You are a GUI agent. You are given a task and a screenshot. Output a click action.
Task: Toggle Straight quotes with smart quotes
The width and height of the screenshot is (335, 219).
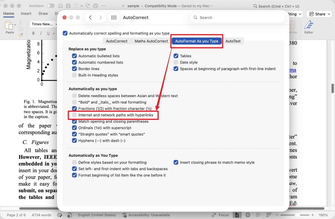click(74, 134)
